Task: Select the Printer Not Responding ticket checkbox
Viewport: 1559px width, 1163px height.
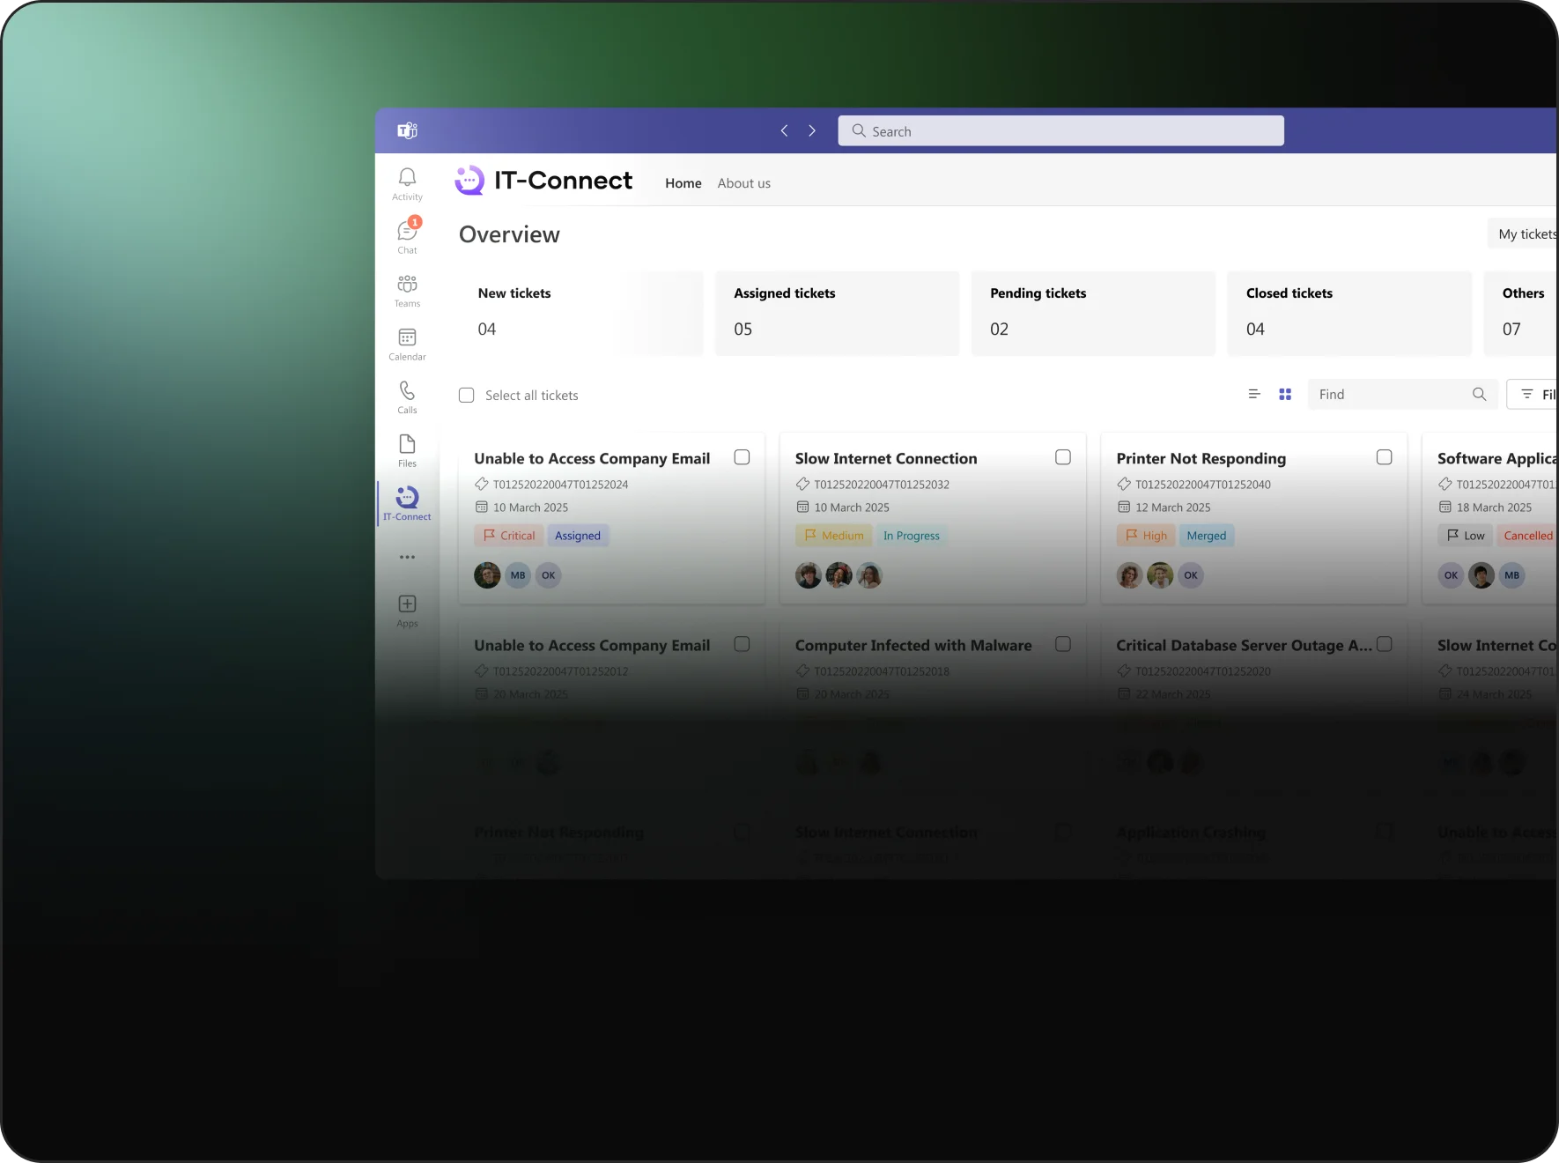Action: (1384, 457)
